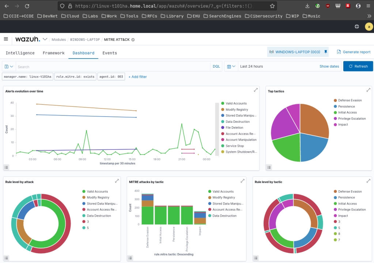Open the Wazuh hamburger navigation menu

(x=6, y=39)
